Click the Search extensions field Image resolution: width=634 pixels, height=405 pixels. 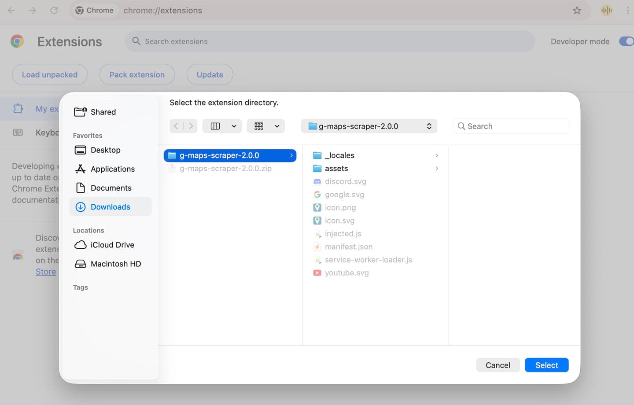(330, 41)
